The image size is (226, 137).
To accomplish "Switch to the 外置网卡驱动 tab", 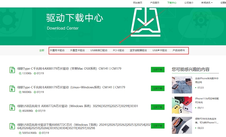I will [x=57, y=51].
